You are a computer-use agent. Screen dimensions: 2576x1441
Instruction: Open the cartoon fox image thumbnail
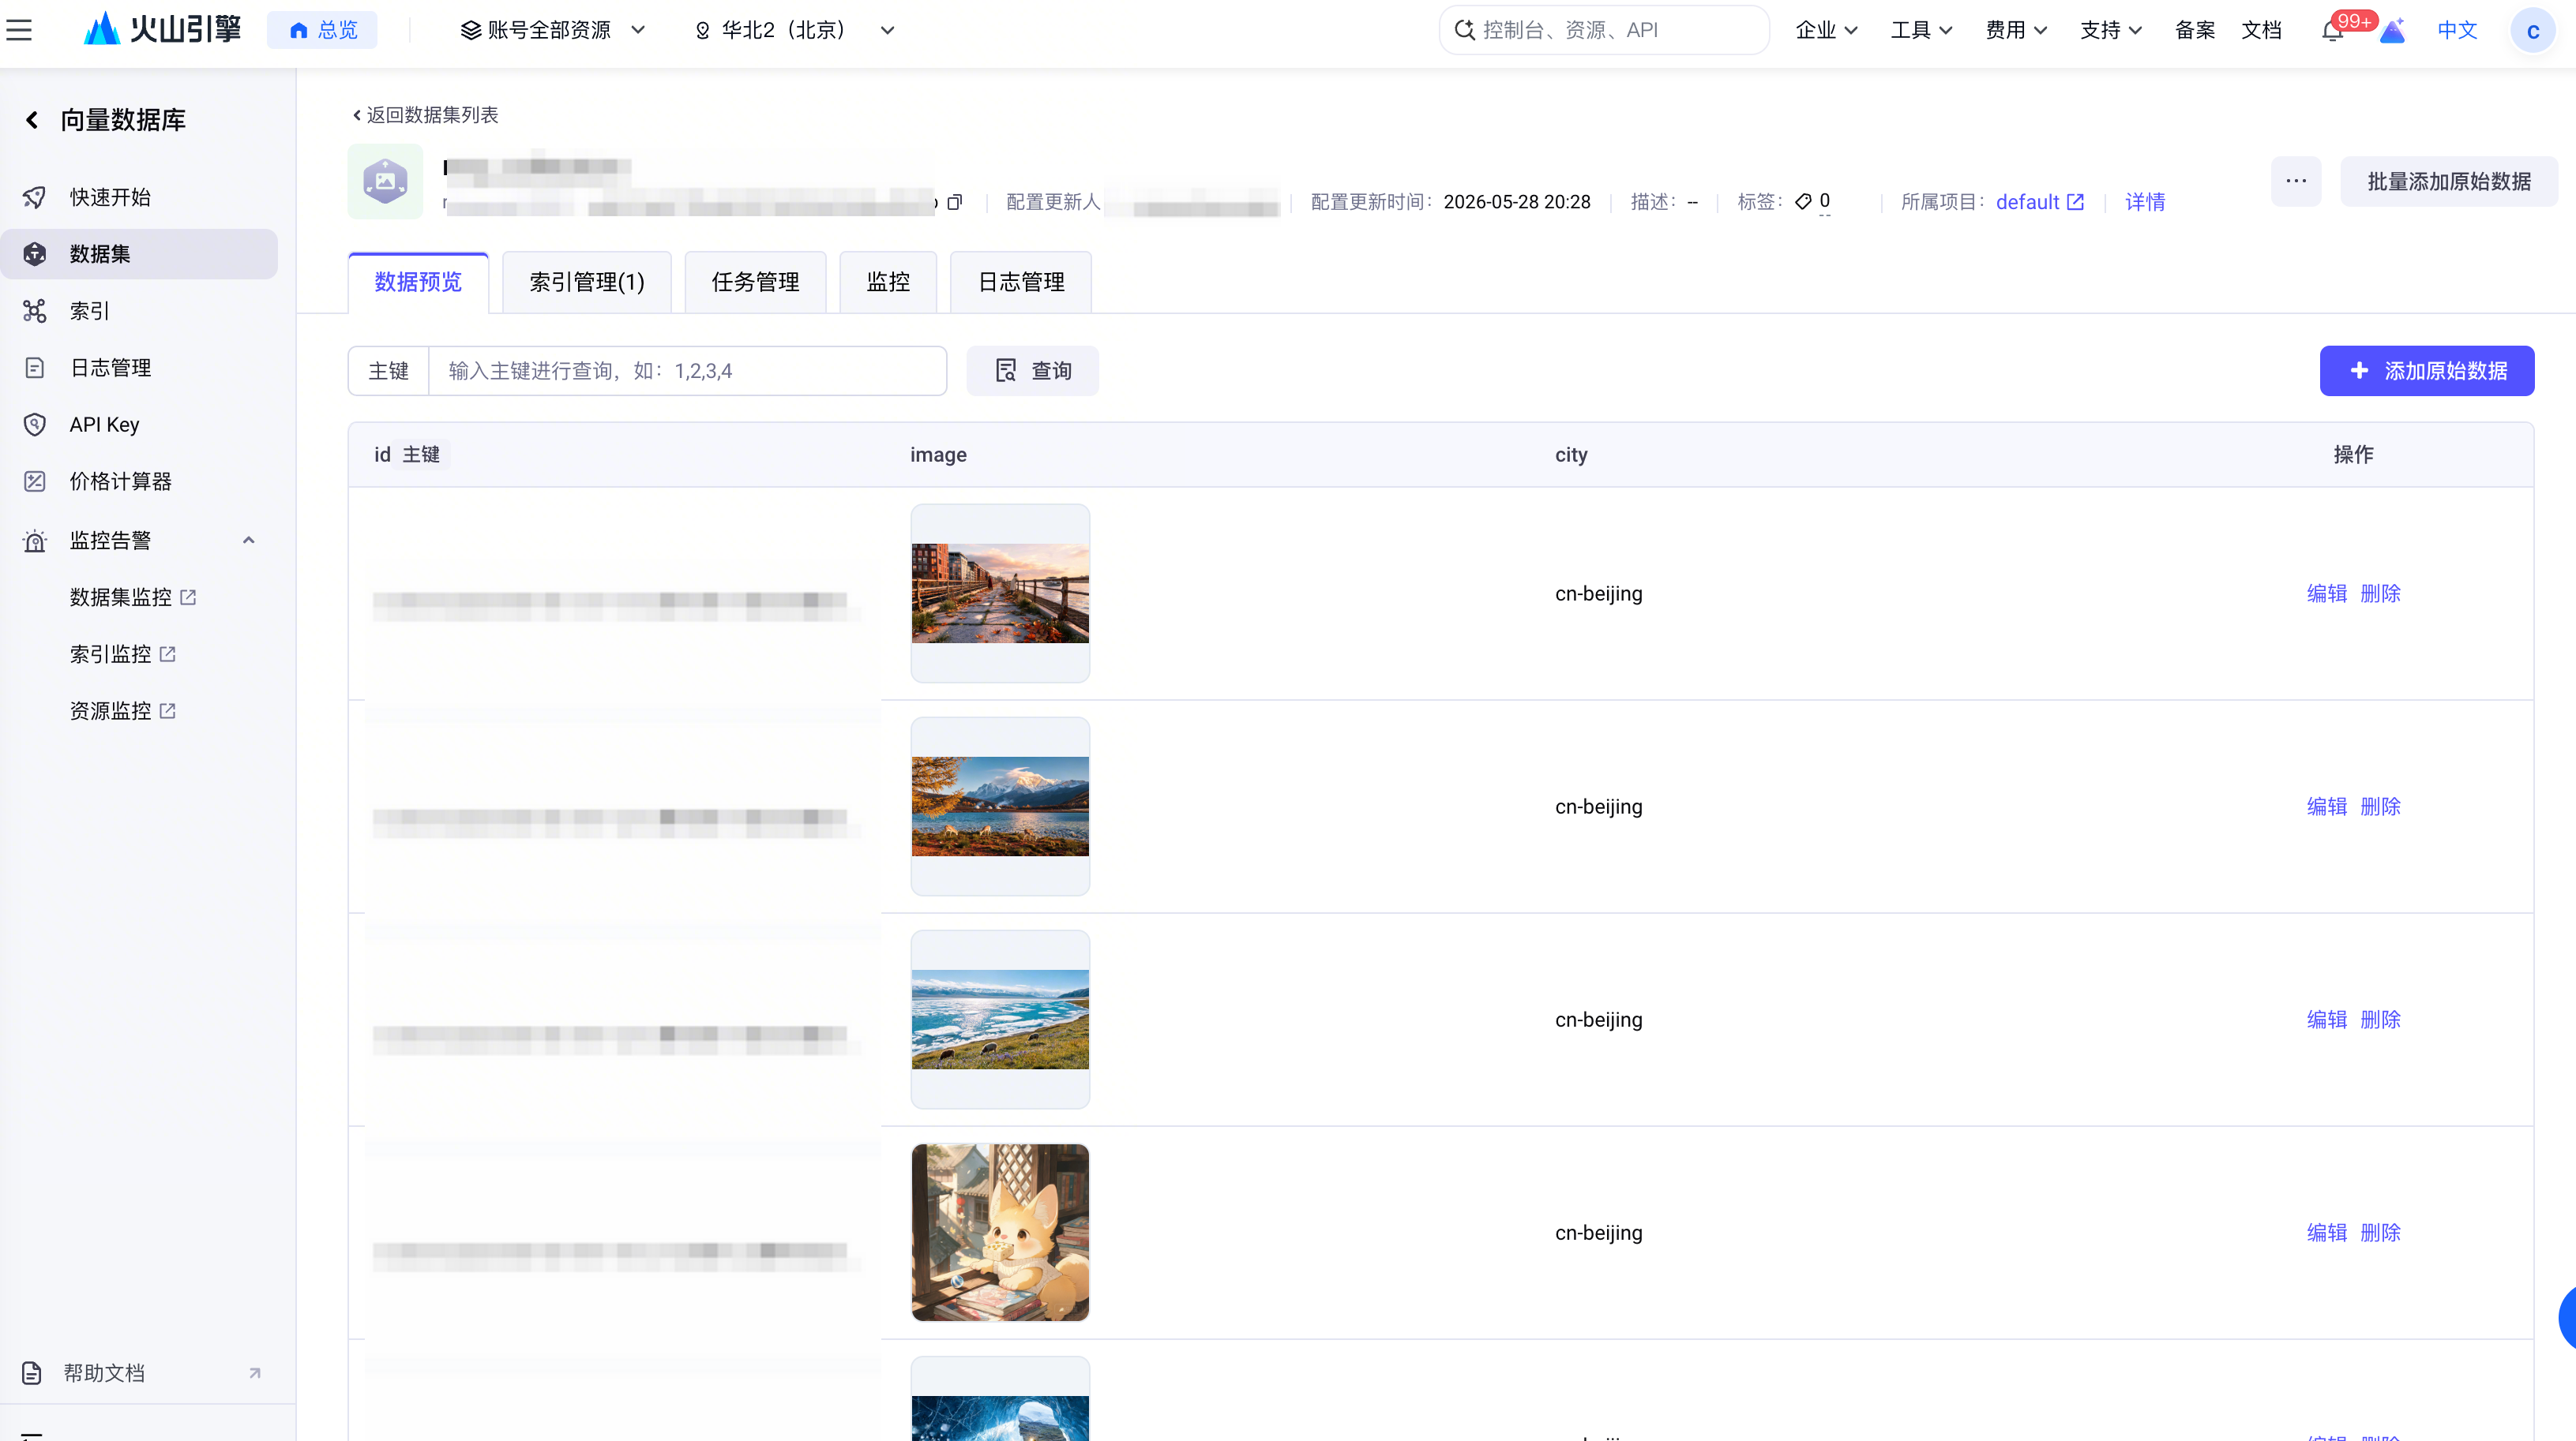pyautogui.click(x=1000, y=1232)
